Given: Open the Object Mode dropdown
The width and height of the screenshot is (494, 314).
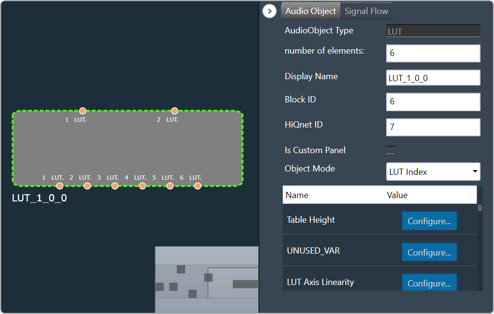Looking at the screenshot, I should [x=433, y=171].
